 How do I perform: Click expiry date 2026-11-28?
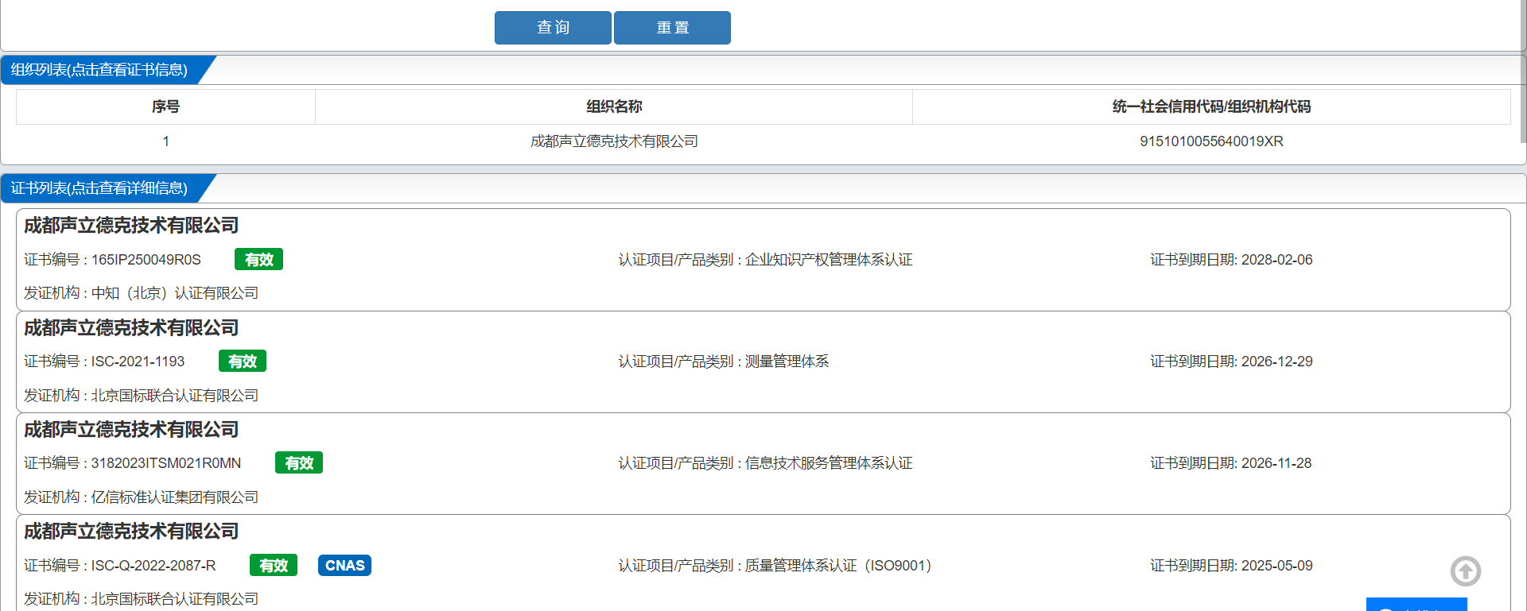(x=1276, y=463)
